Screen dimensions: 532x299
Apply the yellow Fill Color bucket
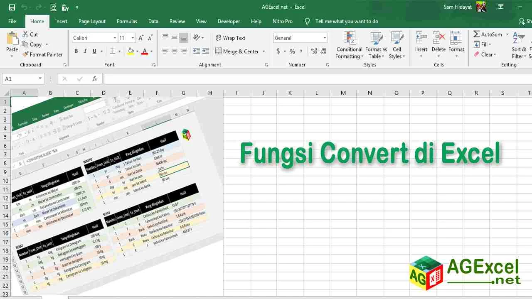click(131, 51)
